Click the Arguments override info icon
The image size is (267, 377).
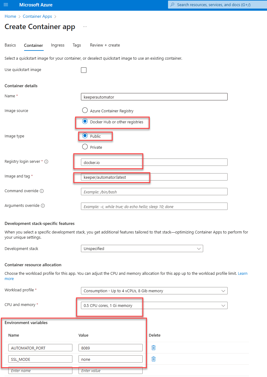pos(43,206)
